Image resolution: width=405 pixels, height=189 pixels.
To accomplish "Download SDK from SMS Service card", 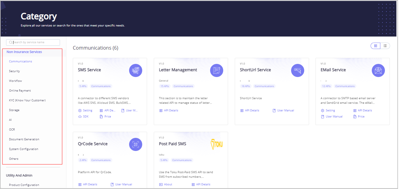I will click(83, 117).
